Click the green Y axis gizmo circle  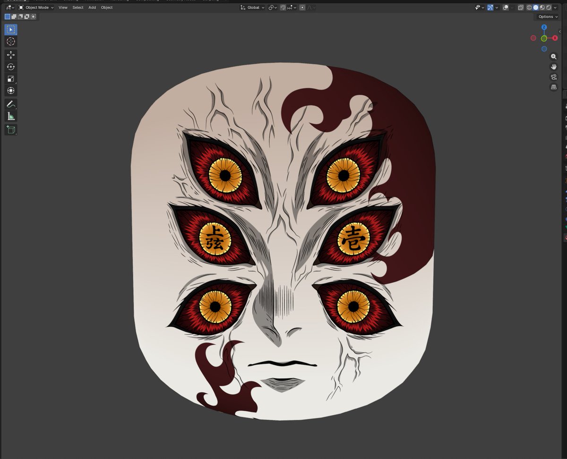click(x=544, y=38)
